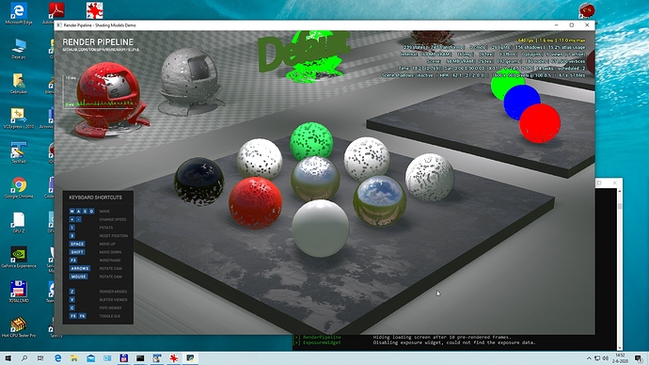Click the green speckled sphere

tap(311, 141)
